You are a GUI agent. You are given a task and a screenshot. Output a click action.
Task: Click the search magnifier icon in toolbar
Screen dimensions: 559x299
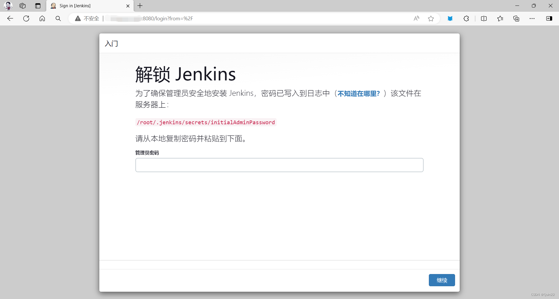(x=58, y=19)
